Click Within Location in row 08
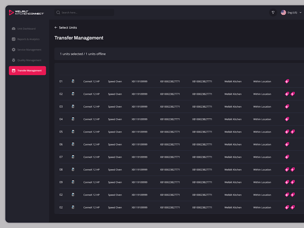The height and width of the screenshot is (228, 304). 262,170
